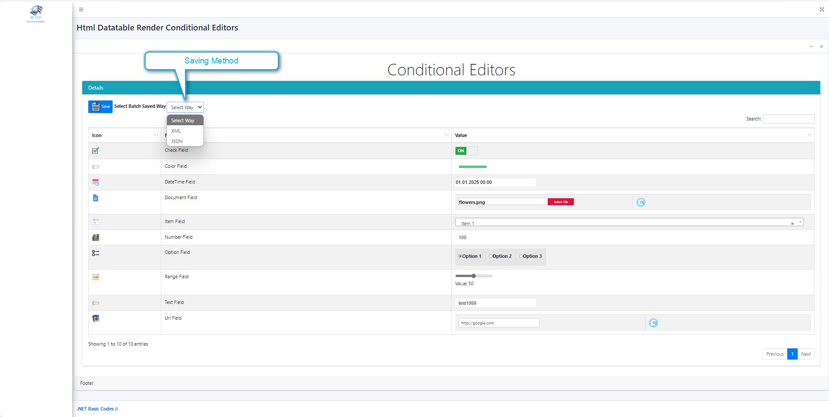Click the Check Field row icon

(96, 150)
